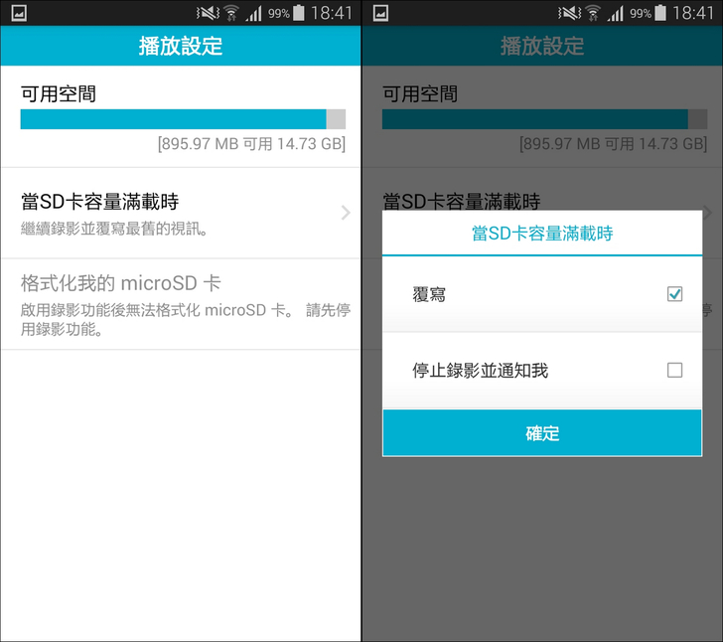This screenshot has width=723, height=642.
Task: Tap the 繼續錄影並覆寫最舊的視訊 subtitle
Action: click(x=114, y=229)
